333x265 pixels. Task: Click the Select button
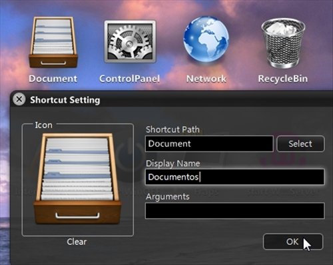tap(300, 144)
